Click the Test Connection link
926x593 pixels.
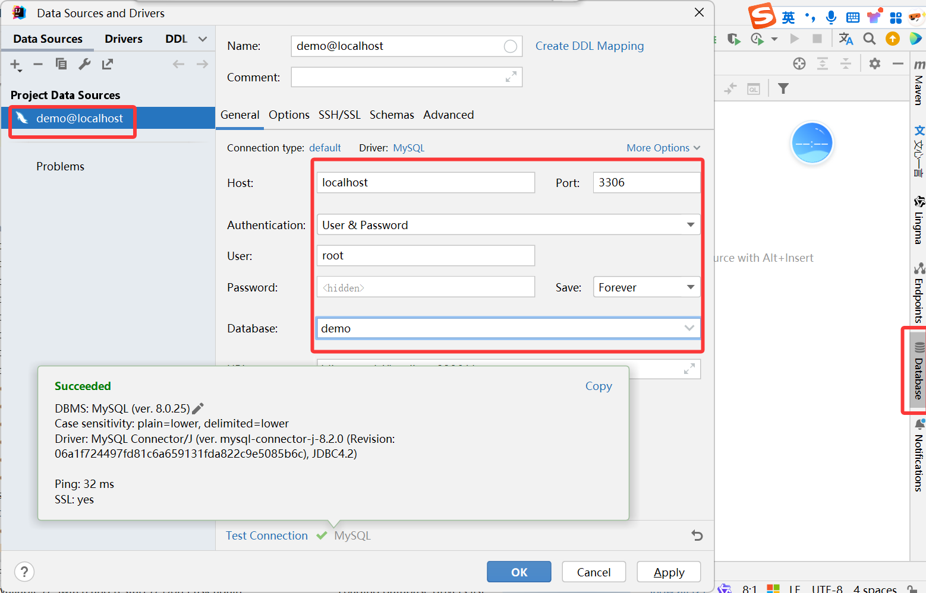[267, 535]
